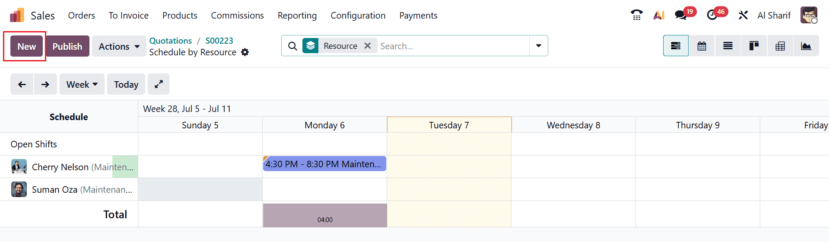Expand rows with the expand arrows button
The image size is (829, 242).
click(159, 84)
